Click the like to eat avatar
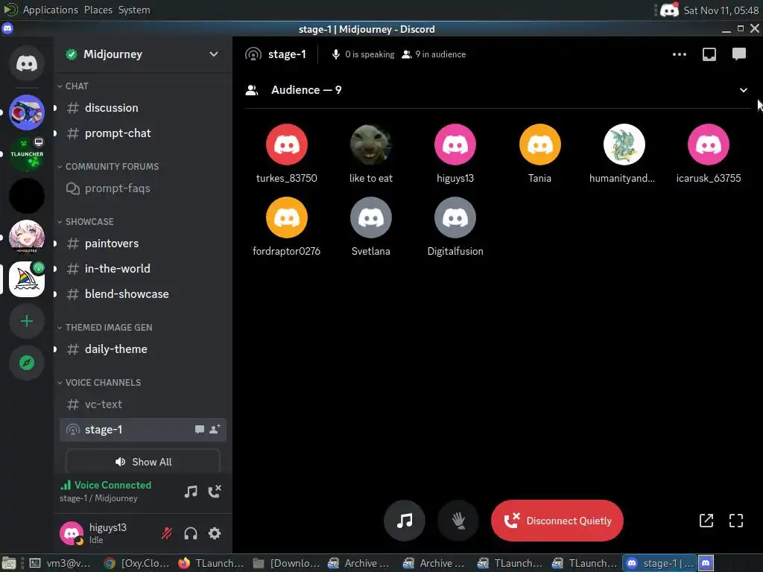763x572 pixels. click(371, 144)
